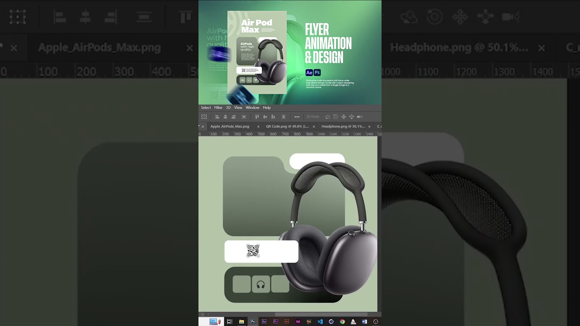Click the distribute vertically icon
The height and width of the screenshot is (326, 580).
244,117
